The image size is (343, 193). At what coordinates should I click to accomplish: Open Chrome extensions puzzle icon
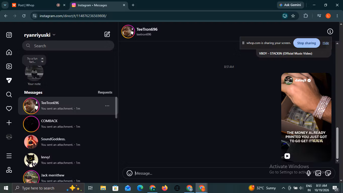click(306, 16)
